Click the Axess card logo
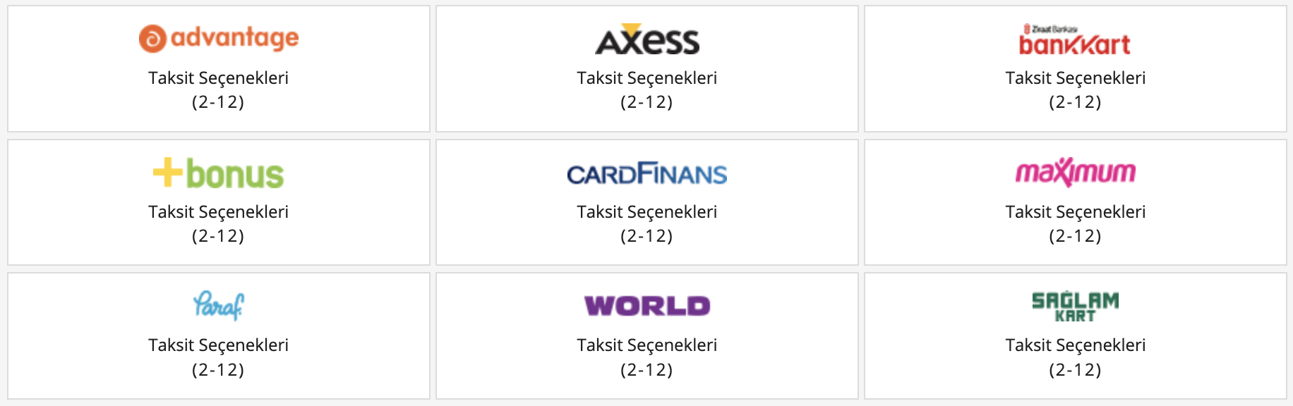 646,40
